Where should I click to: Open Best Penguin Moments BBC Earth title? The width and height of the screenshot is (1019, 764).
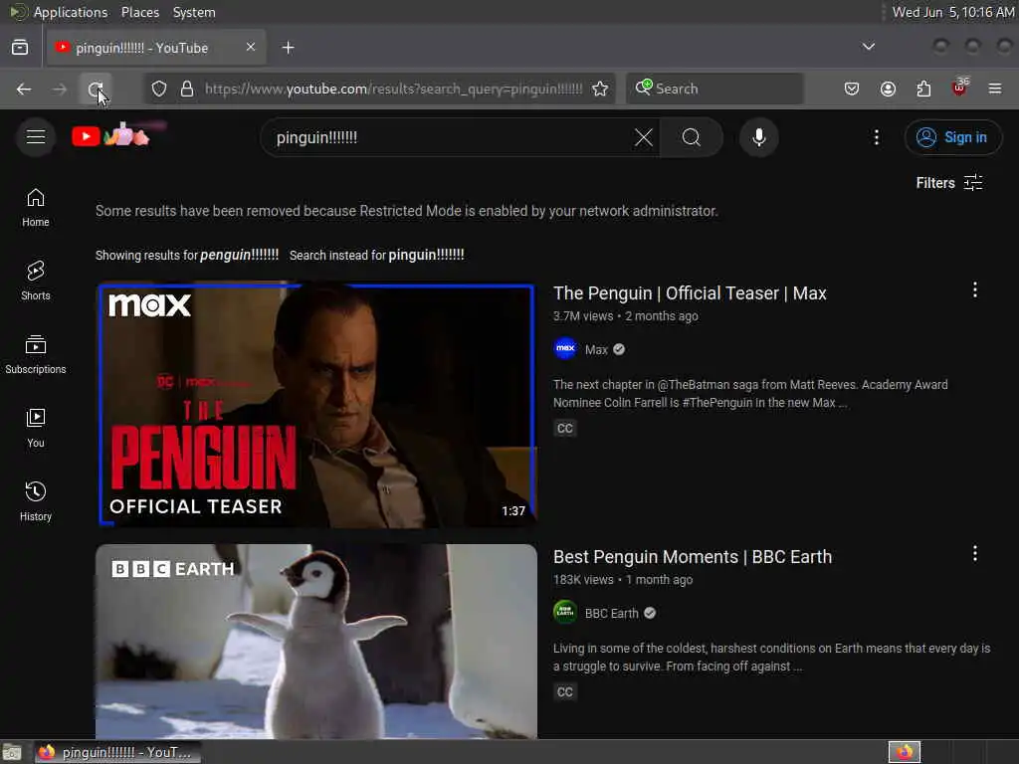(693, 557)
